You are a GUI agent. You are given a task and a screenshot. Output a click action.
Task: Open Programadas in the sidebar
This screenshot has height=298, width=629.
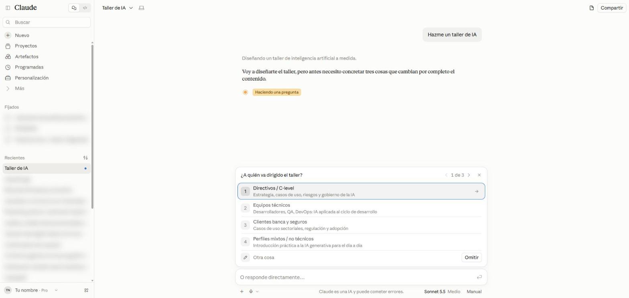[x=29, y=67]
